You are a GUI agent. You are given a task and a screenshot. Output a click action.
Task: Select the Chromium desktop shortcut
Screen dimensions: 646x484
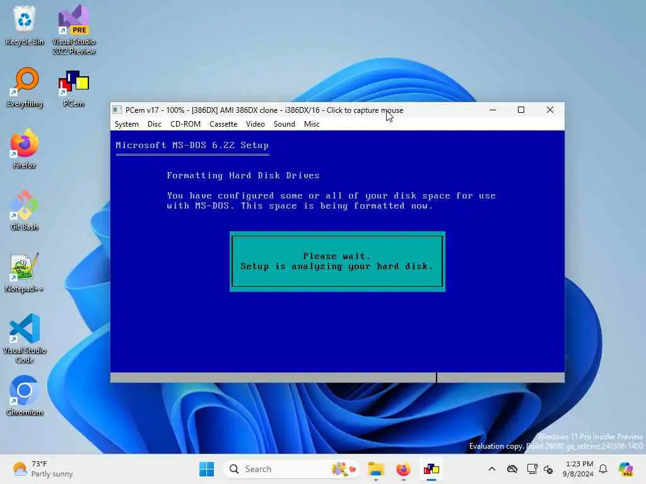pos(25,396)
